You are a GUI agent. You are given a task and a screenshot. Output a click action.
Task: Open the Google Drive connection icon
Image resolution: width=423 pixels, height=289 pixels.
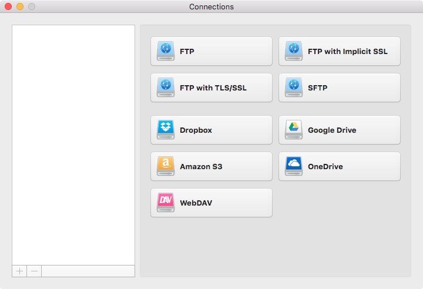click(x=294, y=130)
